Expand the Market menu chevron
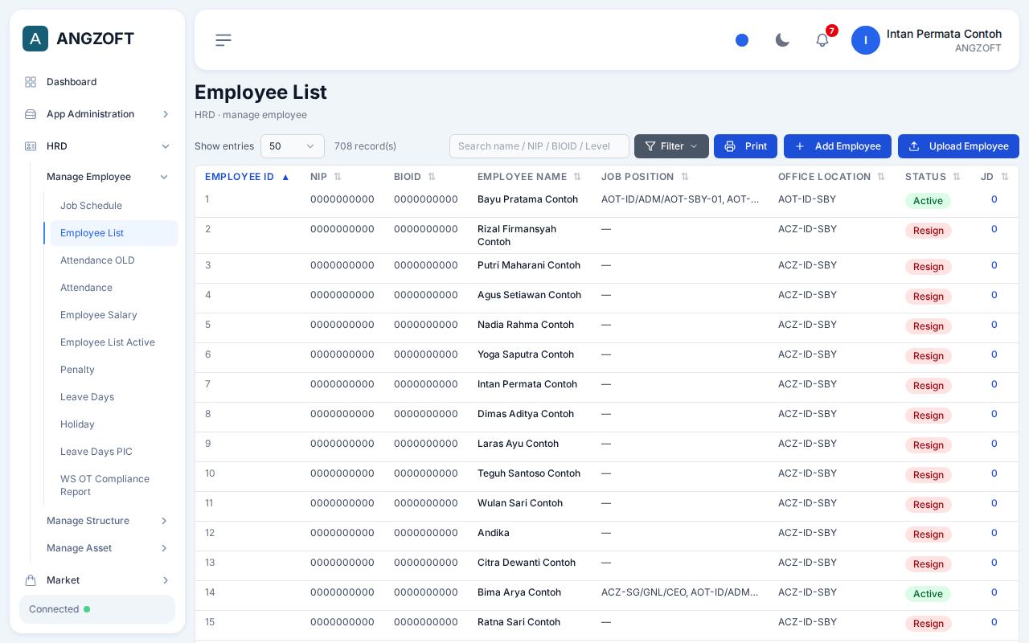This screenshot has width=1029, height=643. point(166,580)
